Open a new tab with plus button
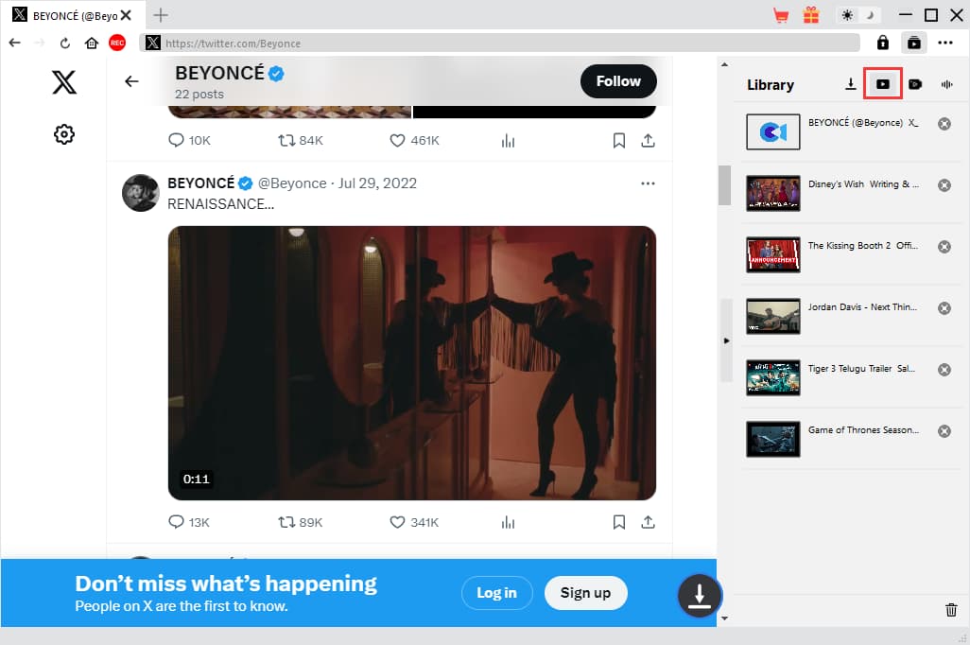This screenshot has height=645, width=970. coord(161,15)
